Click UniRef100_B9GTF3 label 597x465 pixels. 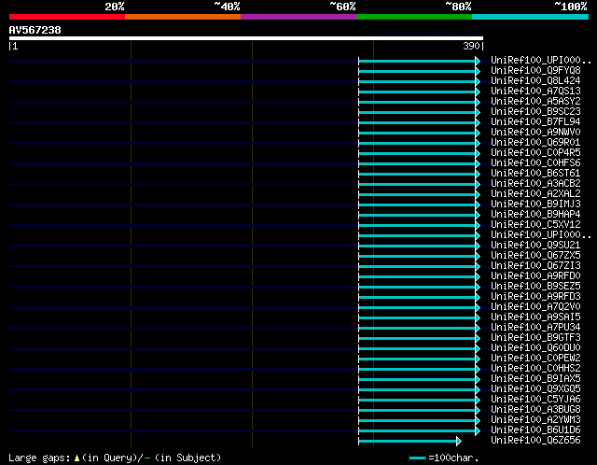(535, 338)
